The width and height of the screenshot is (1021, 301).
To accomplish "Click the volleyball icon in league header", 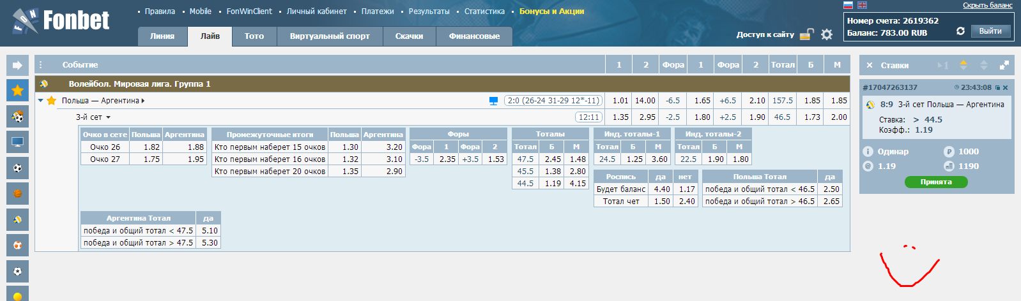I will click(44, 84).
